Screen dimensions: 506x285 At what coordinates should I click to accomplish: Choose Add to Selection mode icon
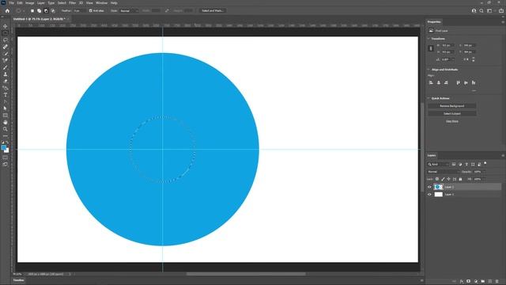(x=39, y=10)
